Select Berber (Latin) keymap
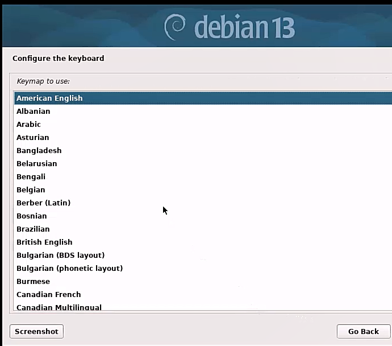The image size is (392, 346). (43, 203)
